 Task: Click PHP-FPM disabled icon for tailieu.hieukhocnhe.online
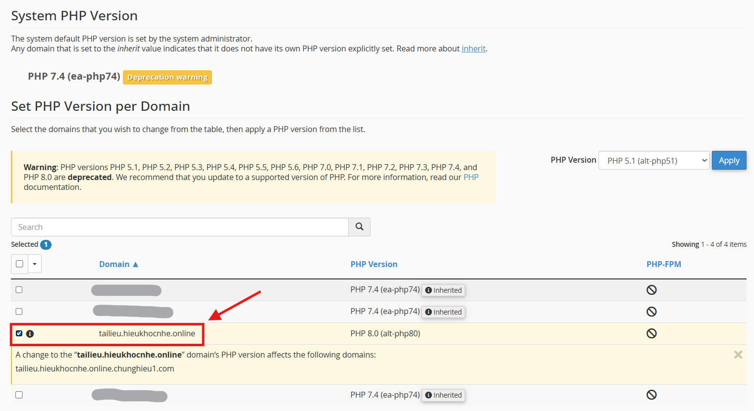point(651,333)
